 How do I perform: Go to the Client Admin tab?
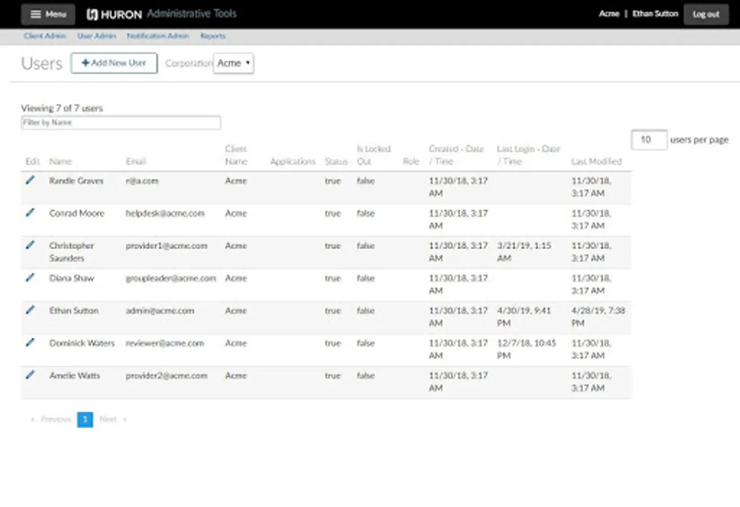(x=45, y=36)
